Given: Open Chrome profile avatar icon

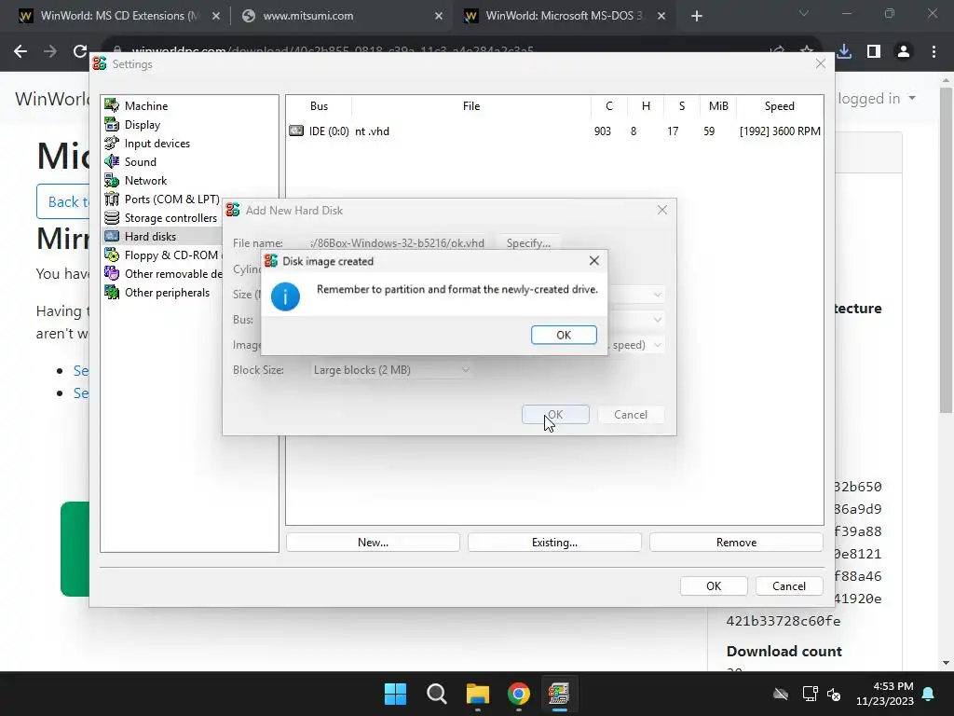Looking at the screenshot, I should (904, 52).
